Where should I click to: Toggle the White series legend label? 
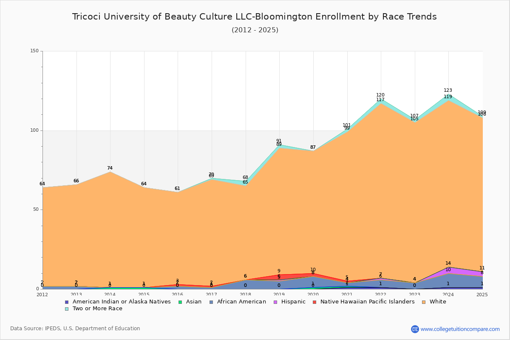click(x=438, y=302)
